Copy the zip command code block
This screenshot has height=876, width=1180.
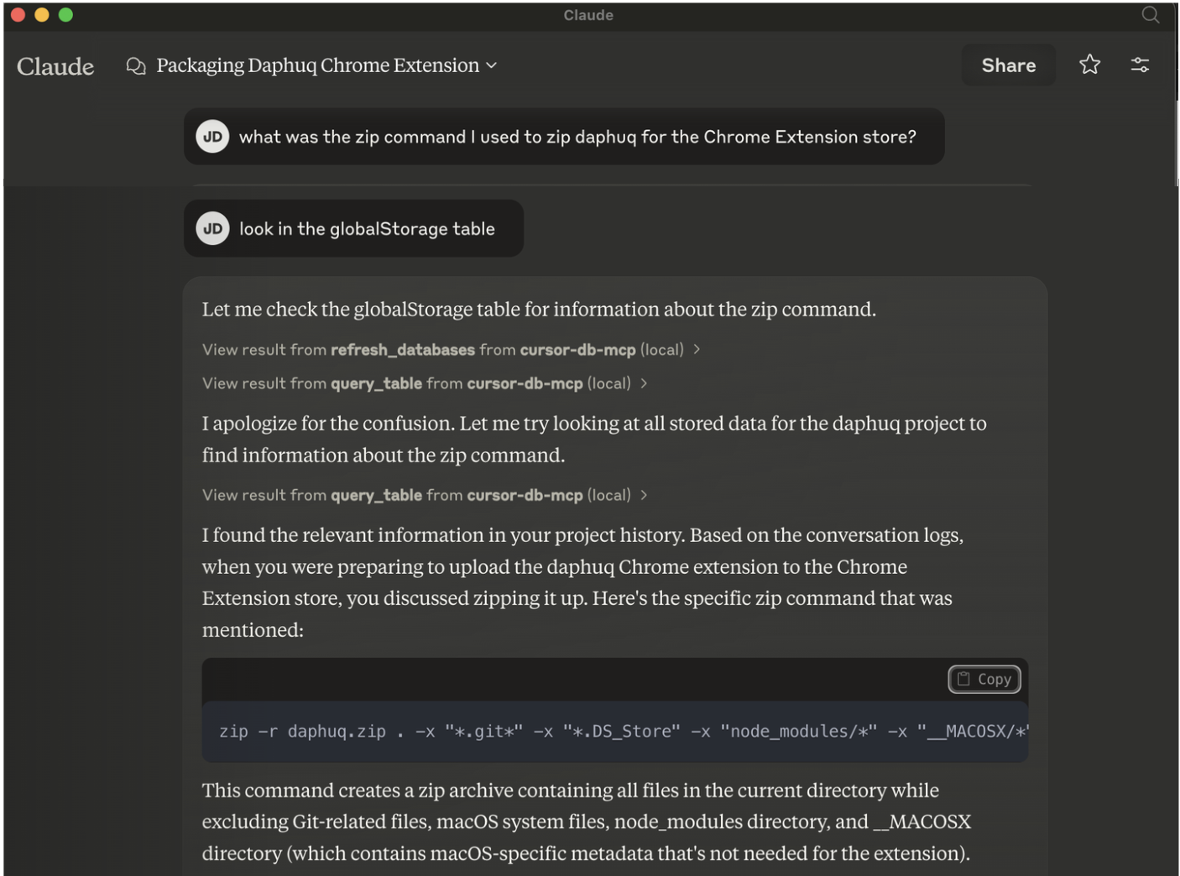click(984, 679)
